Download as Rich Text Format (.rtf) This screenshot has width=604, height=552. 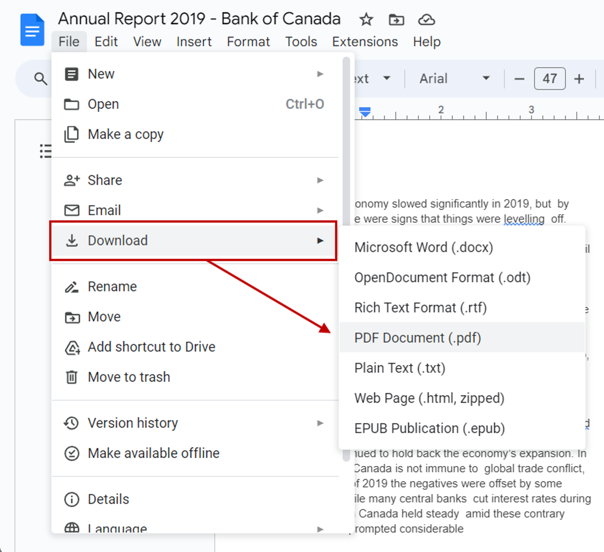462,308
